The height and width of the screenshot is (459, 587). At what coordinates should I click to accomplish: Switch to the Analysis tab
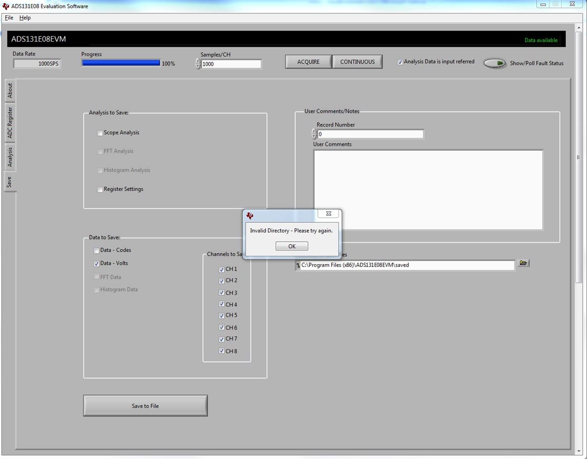[10, 156]
